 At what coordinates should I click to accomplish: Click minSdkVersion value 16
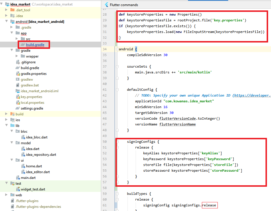click(x=165, y=107)
